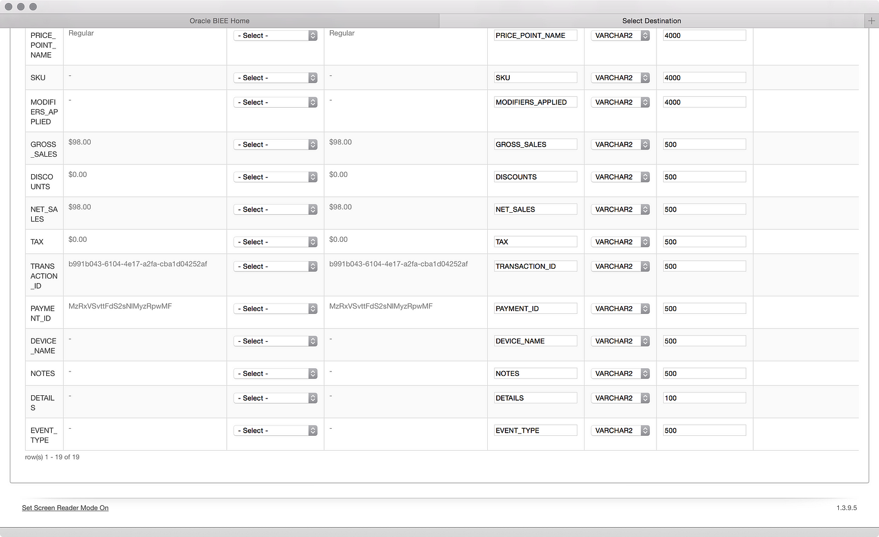Edit the length field showing 100 for DETAILS
The image size is (879, 537).
point(704,398)
